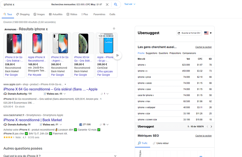Click the Facebook share count icon
Image resolution: width=242 pixels, height=157 pixels.
(81, 125)
